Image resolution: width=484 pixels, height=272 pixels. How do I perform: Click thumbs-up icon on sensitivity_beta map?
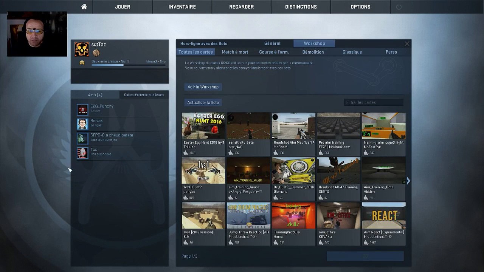tap(231, 153)
